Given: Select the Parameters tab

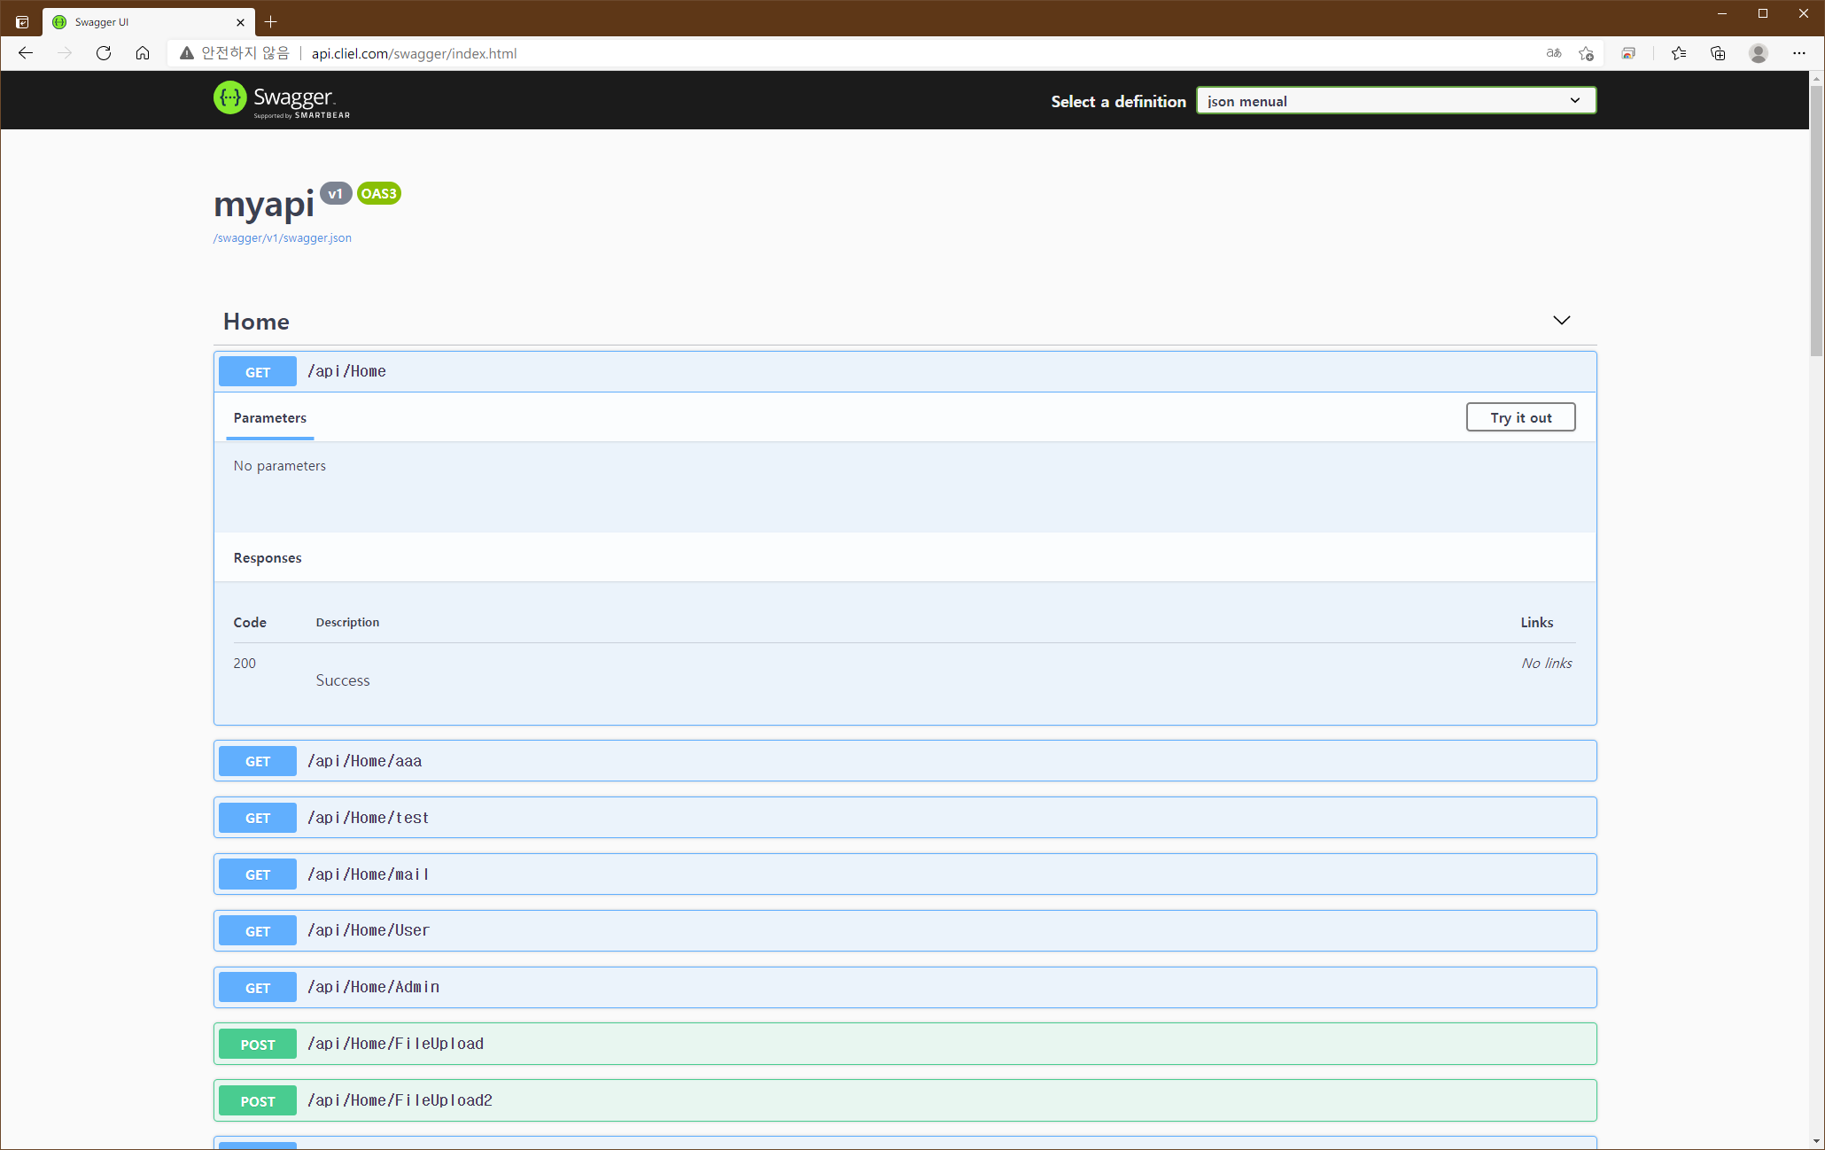Looking at the screenshot, I should tap(270, 418).
